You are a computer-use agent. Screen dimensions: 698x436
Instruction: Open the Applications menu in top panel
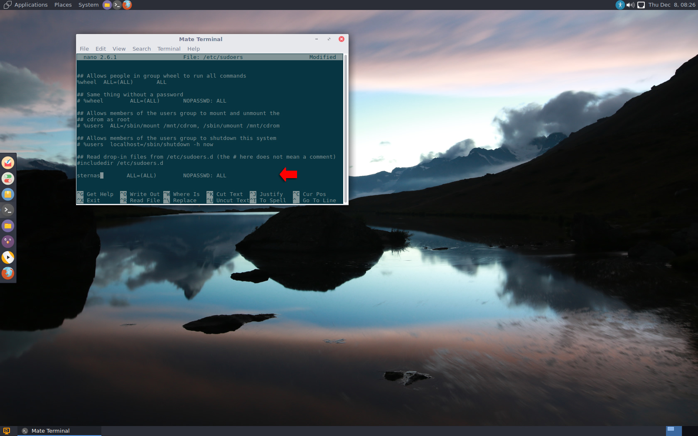coord(31,5)
